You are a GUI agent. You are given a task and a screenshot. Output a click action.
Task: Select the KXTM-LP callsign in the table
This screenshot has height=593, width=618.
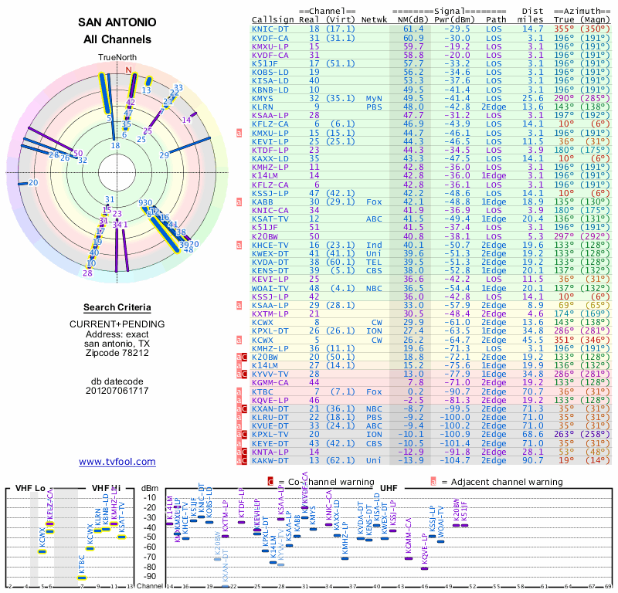(x=270, y=314)
